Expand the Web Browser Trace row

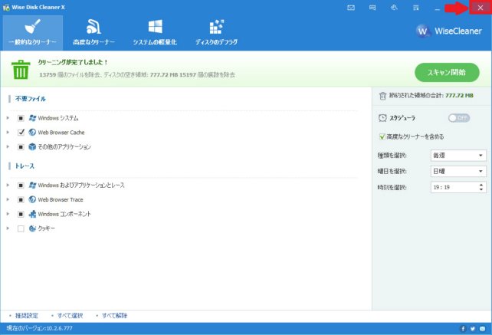click(8, 199)
